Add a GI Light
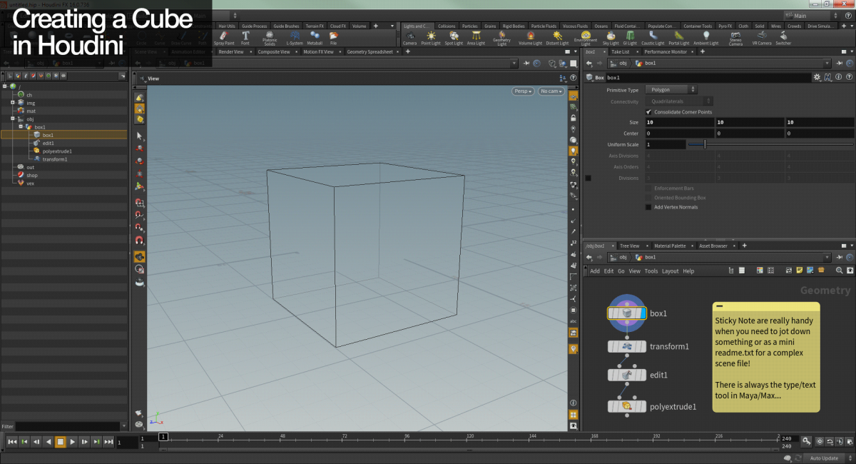The height and width of the screenshot is (464, 856). point(631,37)
